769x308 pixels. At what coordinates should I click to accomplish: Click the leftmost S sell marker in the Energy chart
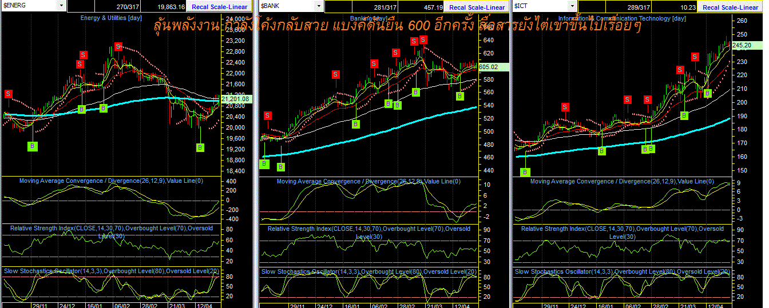[8, 94]
